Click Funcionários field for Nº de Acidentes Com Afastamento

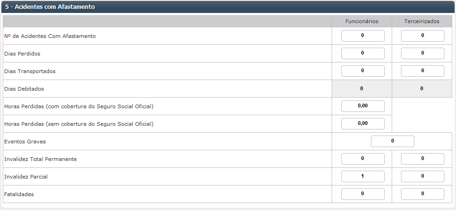363,36
